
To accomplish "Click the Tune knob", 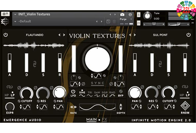I will pos(148,16).
